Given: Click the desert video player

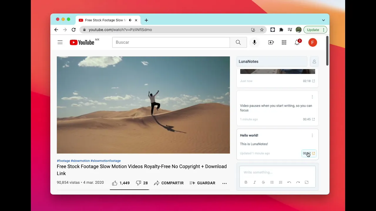Looking at the screenshot, I should [143, 105].
